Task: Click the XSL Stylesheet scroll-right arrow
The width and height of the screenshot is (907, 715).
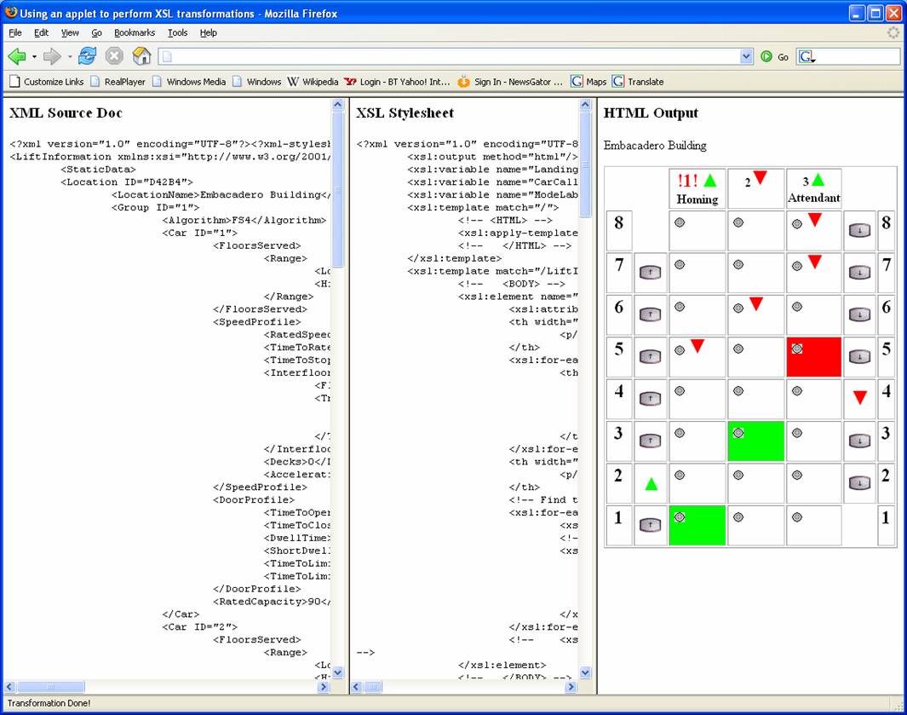Action: 571,687
